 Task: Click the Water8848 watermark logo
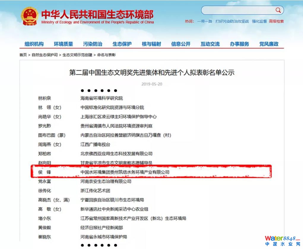[x=282, y=241]
